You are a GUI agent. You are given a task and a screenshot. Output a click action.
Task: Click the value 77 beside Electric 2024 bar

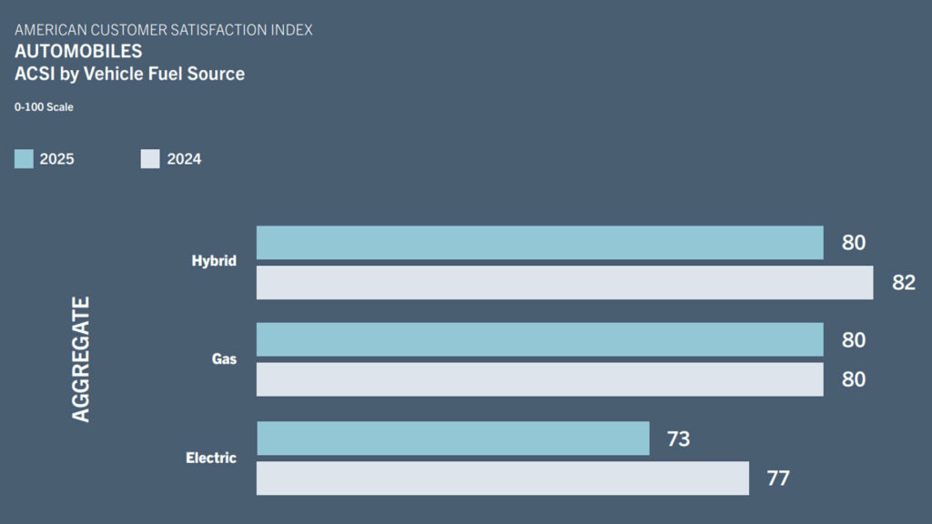(x=777, y=479)
